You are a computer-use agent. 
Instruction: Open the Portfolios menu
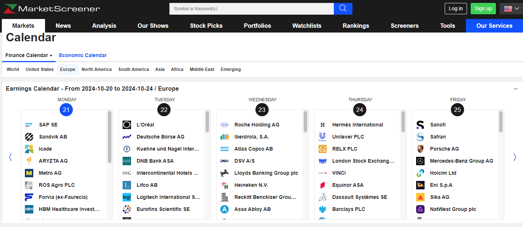pyautogui.click(x=257, y=26)
